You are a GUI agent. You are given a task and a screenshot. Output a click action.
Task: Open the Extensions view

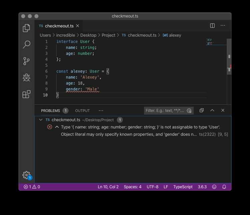tap(26, 94)
